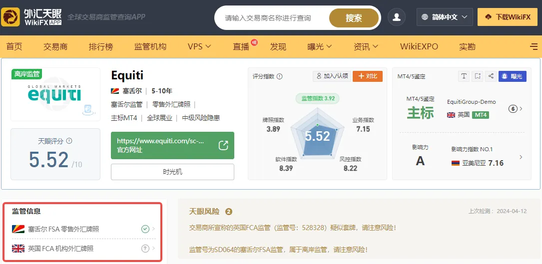Viewport: 542px width, 264px height.
Task: Click the 离岸监管 green tag
Action: 26,74
